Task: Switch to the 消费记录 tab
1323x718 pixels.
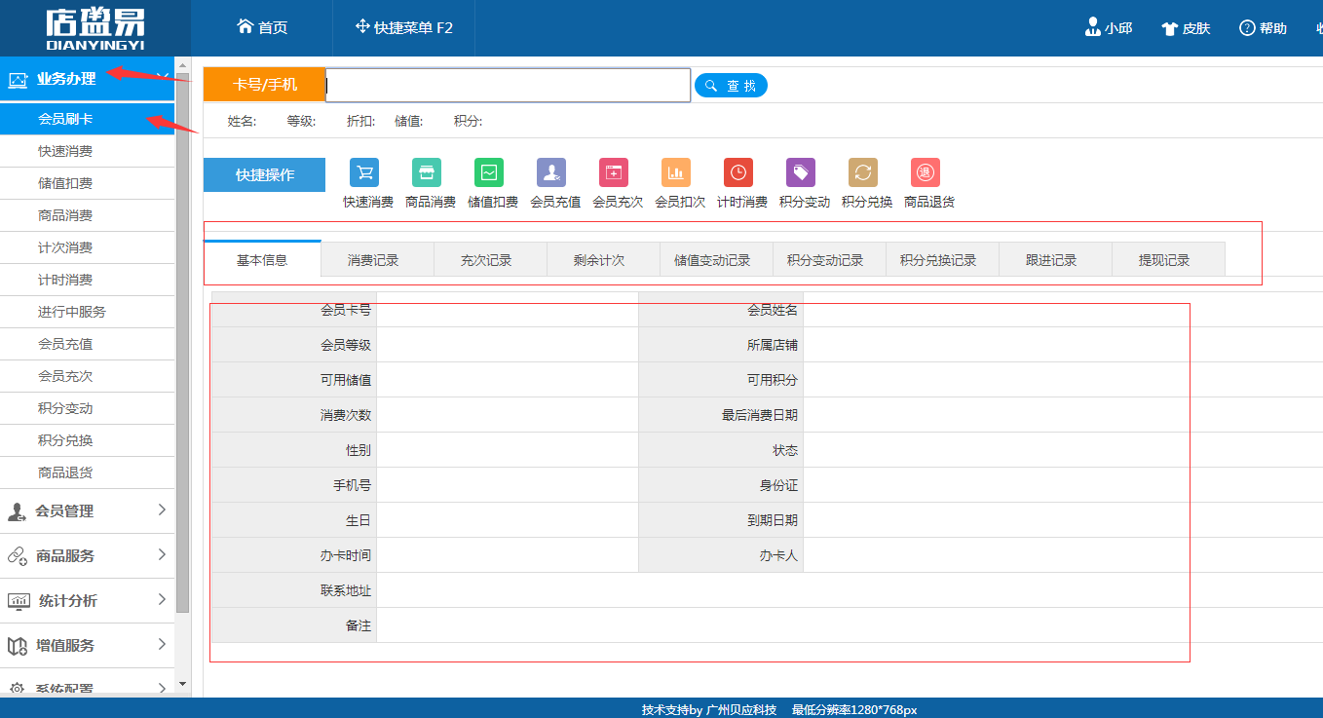Action: point(377,260)
